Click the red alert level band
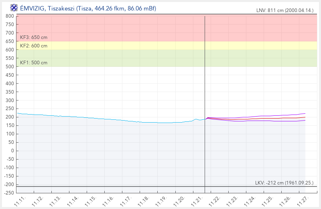 (x=120, y=28)
